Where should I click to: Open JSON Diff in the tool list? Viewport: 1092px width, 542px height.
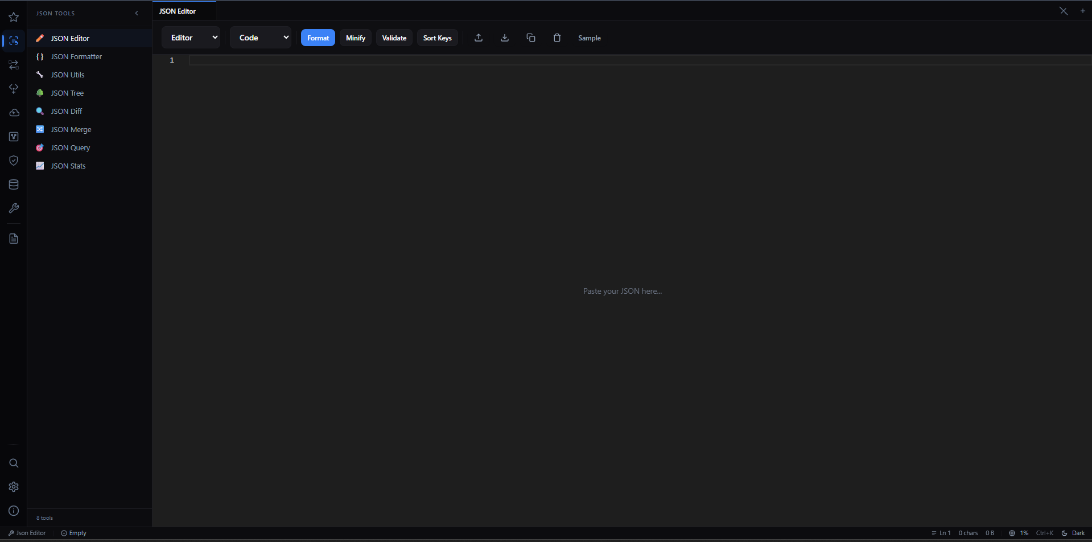(x=90, y=111)
